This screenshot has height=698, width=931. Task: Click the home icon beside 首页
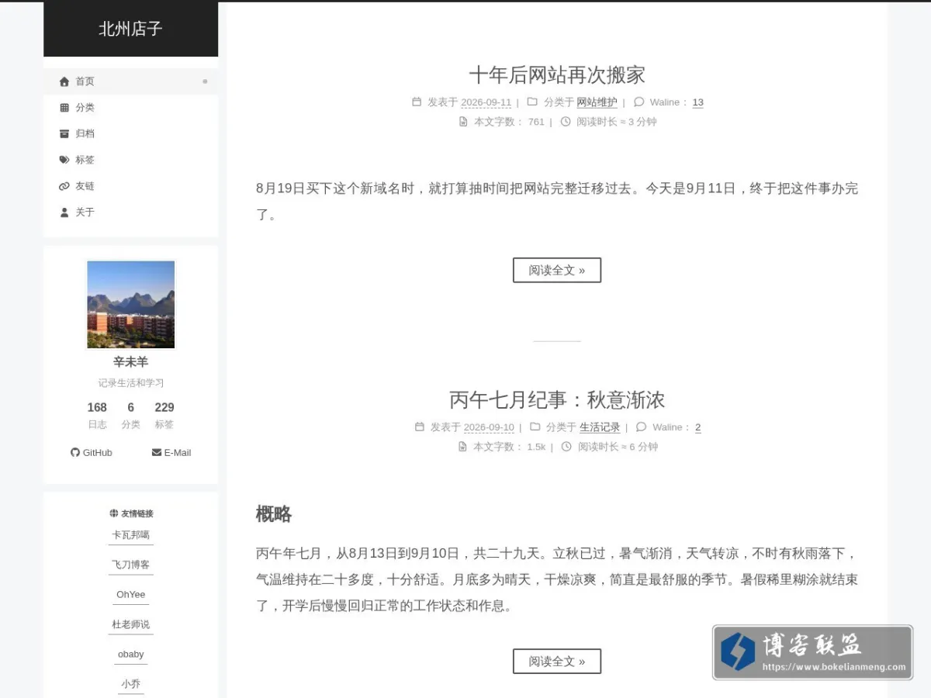tap(64, 81)
